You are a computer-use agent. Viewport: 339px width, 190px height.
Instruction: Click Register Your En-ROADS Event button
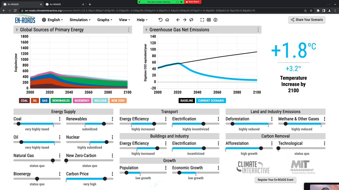click(276, 180)
